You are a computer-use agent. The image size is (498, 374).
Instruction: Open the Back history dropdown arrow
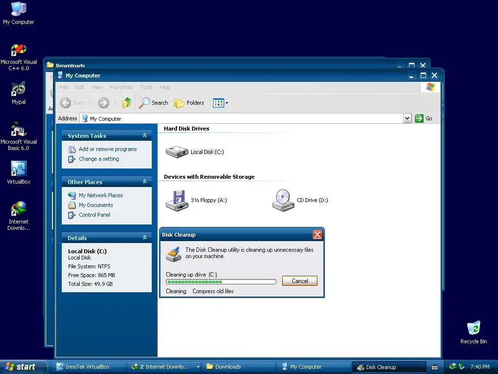click(90, 103)
